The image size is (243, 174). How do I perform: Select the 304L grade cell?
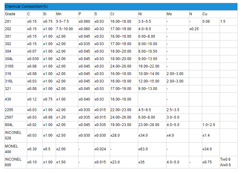(x=9, y=59)
